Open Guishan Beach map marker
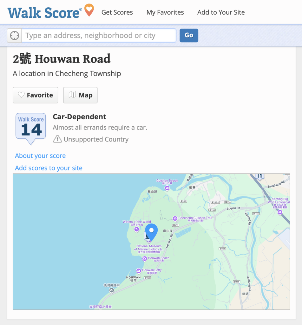The width and height of the screenshot is (302, 325). (167, 188)
